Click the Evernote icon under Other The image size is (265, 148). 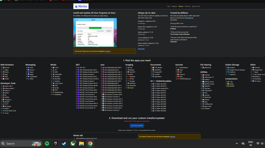click(253, 68)
